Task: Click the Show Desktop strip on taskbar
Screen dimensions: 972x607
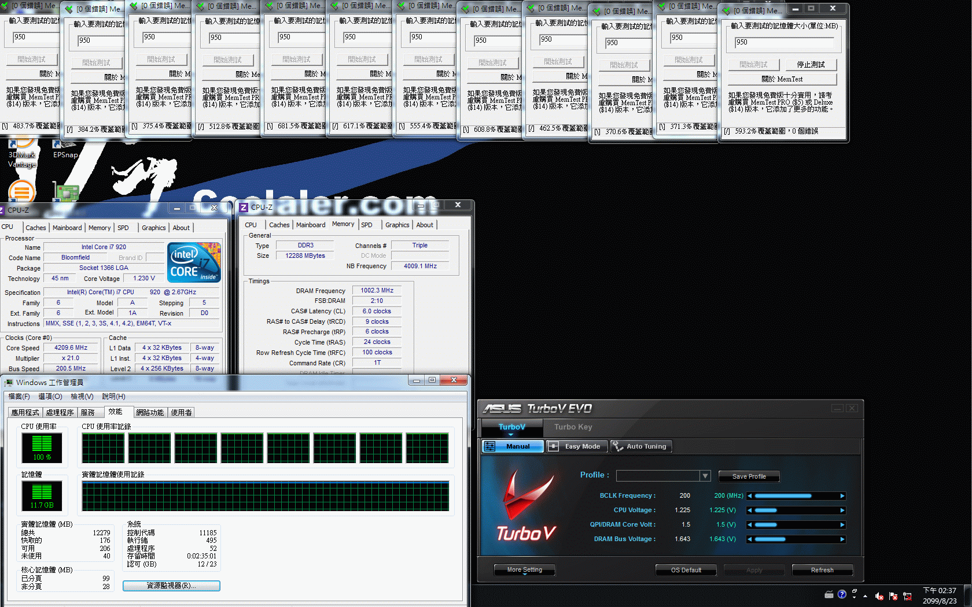Action: 968,596
